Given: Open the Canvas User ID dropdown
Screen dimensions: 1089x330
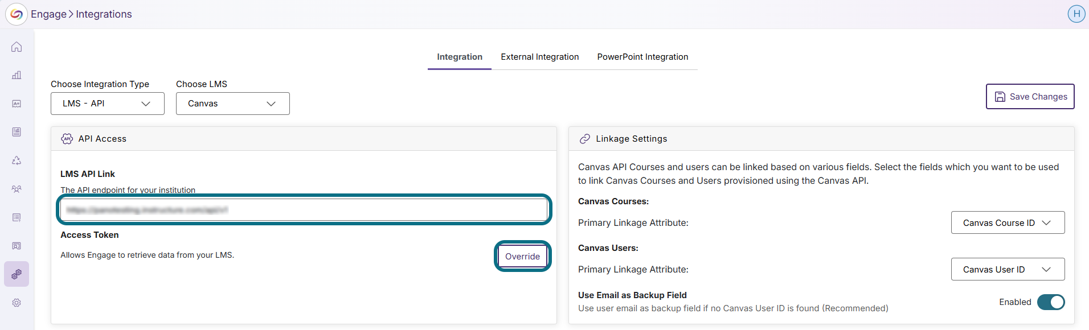Looking at the screenshot, I should click(x=1008, y=269).
